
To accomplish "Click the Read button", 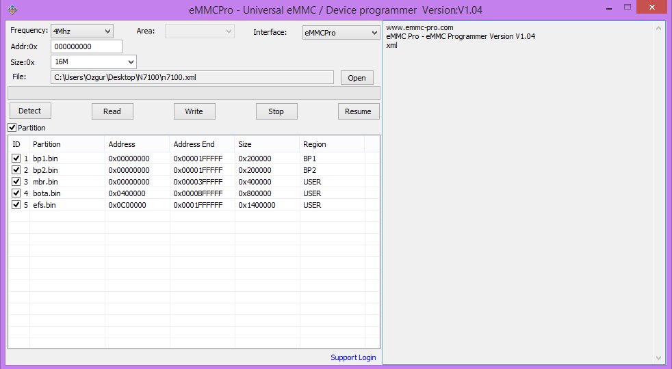I will 112,111.
